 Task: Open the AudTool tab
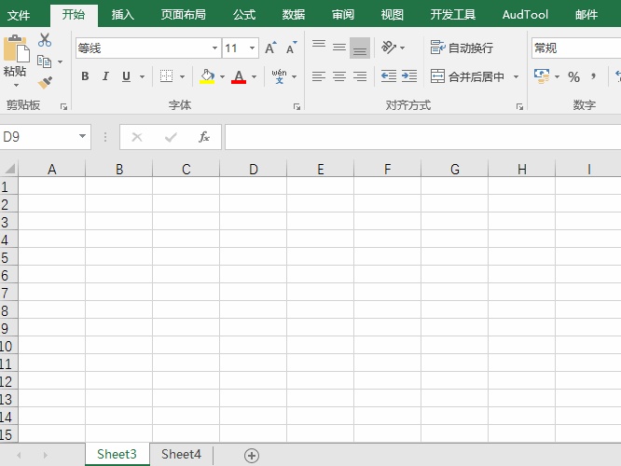[525, 15]
